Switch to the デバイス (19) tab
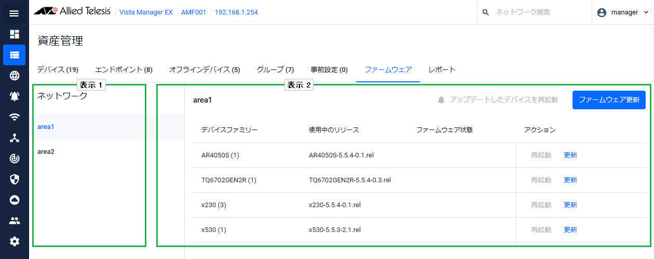Image resolution: width=654 pixels, height=259 pixels. [58, 69]
